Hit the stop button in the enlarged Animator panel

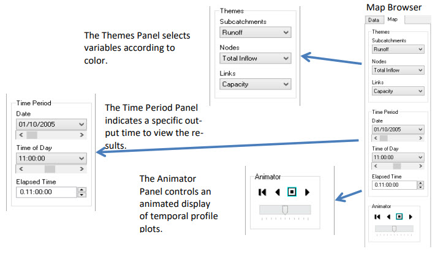click(292, 192)
